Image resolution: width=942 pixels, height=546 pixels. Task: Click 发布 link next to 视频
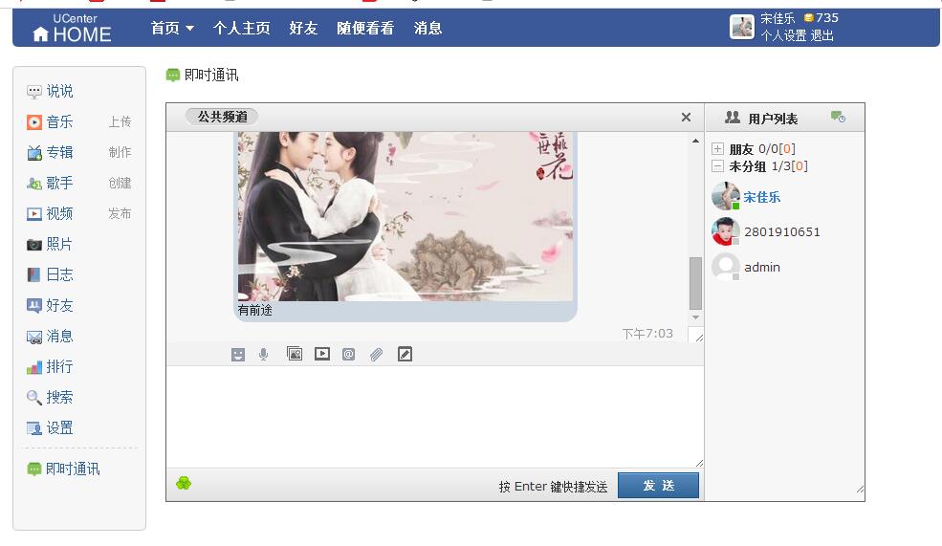click(x=120, y=214)
